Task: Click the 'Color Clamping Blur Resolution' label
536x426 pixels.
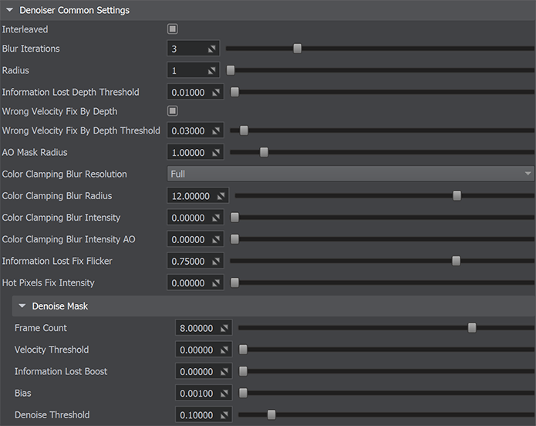Action: [64, 174]
